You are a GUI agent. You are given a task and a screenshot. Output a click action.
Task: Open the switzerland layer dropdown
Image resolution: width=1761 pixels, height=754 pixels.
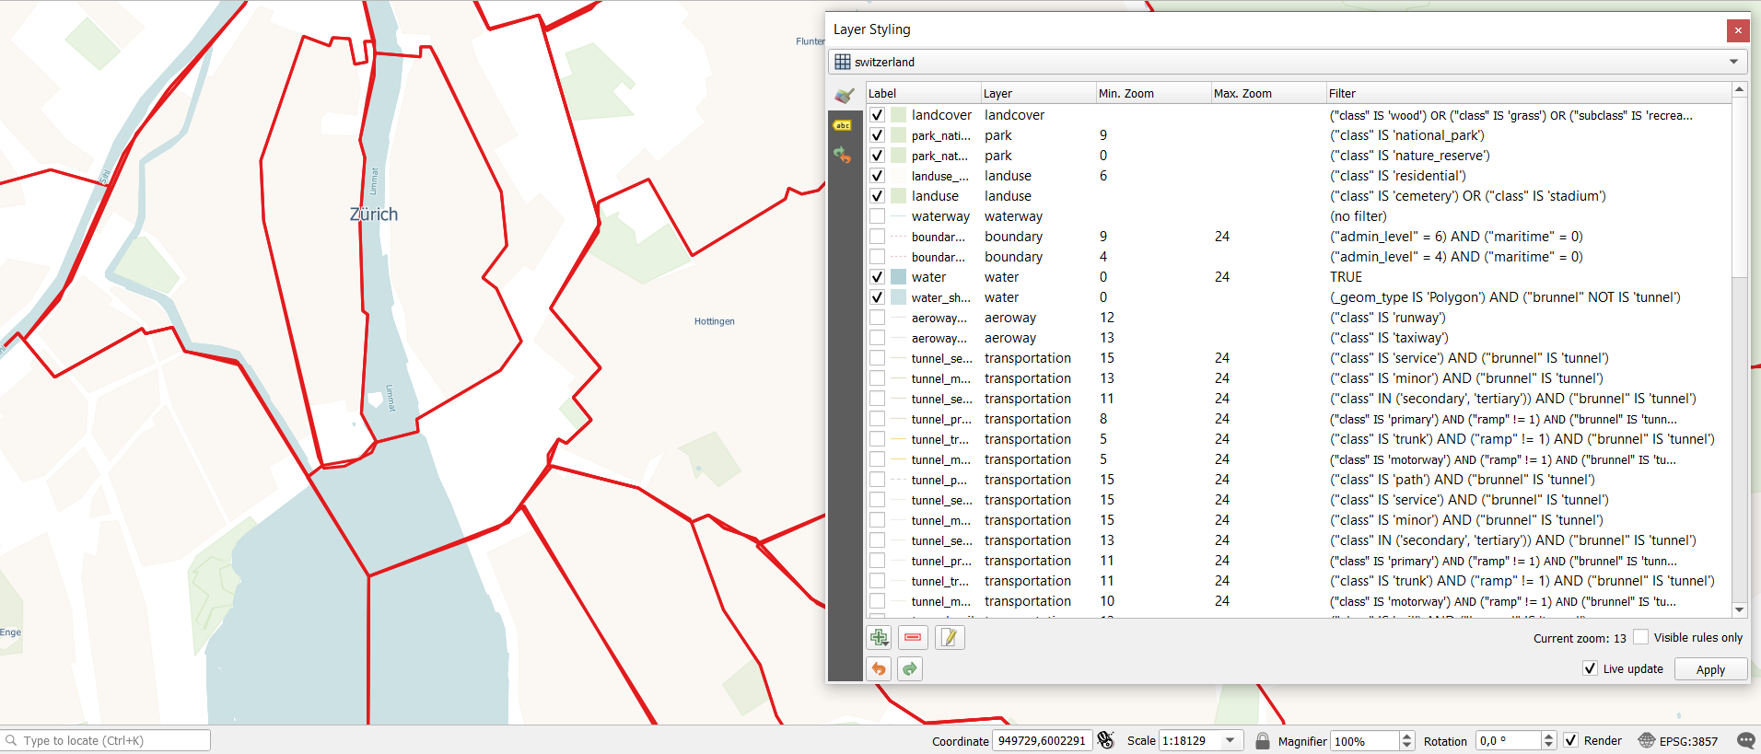click(x=1733, y=62)
